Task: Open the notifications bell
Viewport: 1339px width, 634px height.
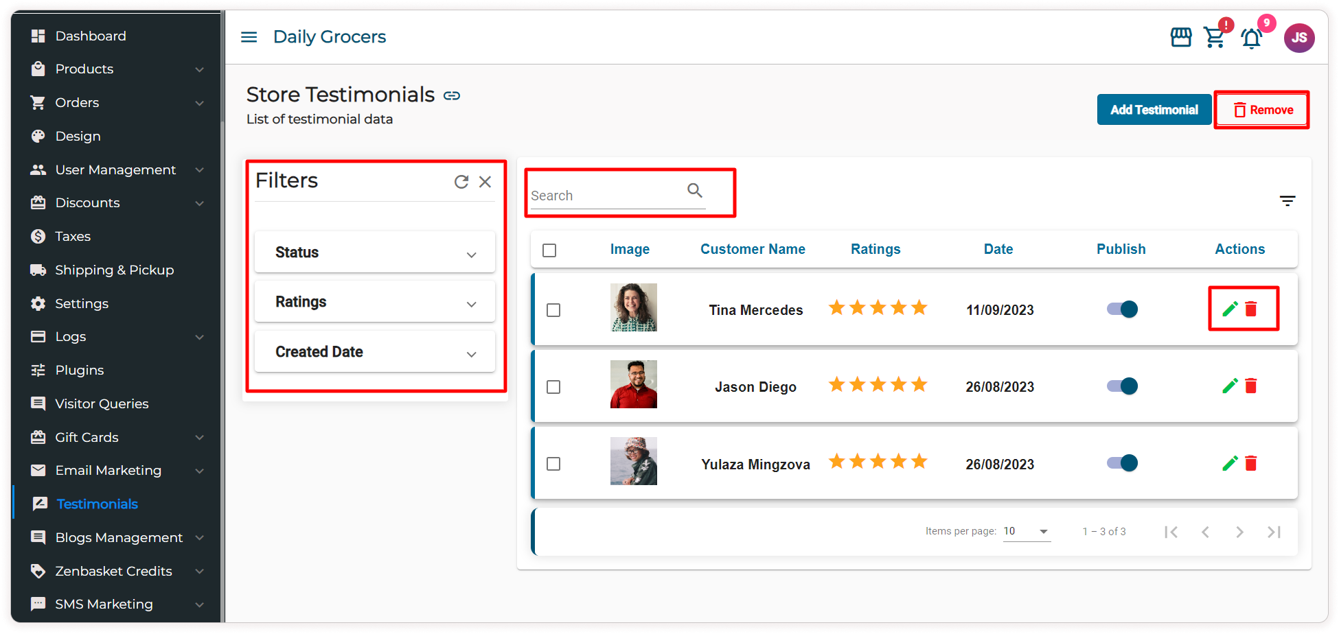Action: (1251, 38)
